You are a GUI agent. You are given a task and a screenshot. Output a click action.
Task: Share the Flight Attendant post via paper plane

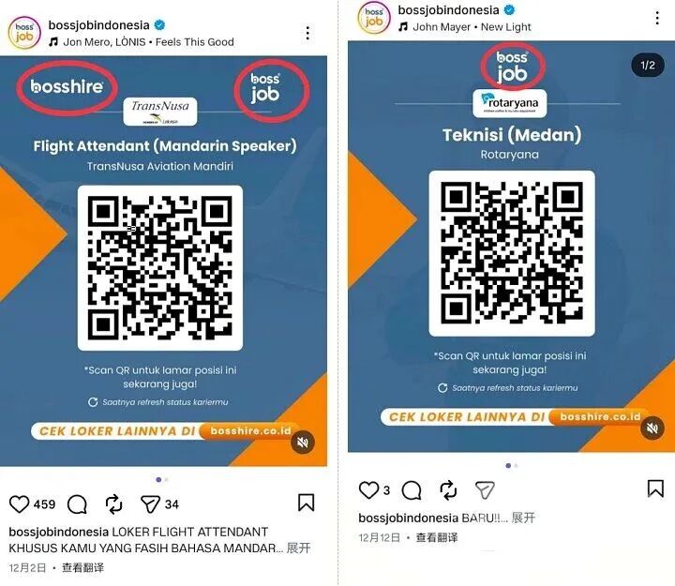(150, 504)
